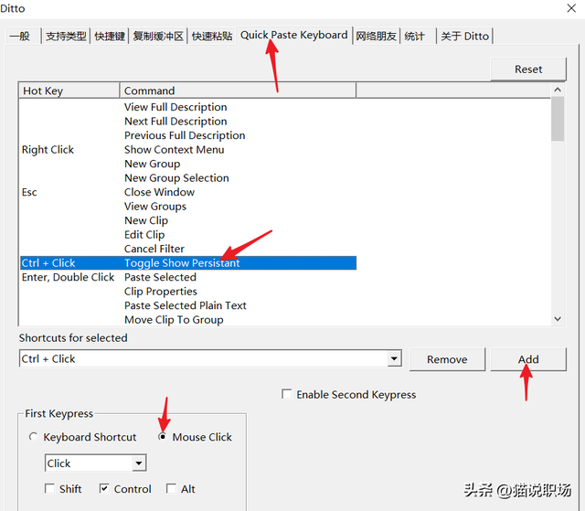Toggle the Shift modifier checkbox
Viewport: 585px width, 511px height.
pos(49,489)
